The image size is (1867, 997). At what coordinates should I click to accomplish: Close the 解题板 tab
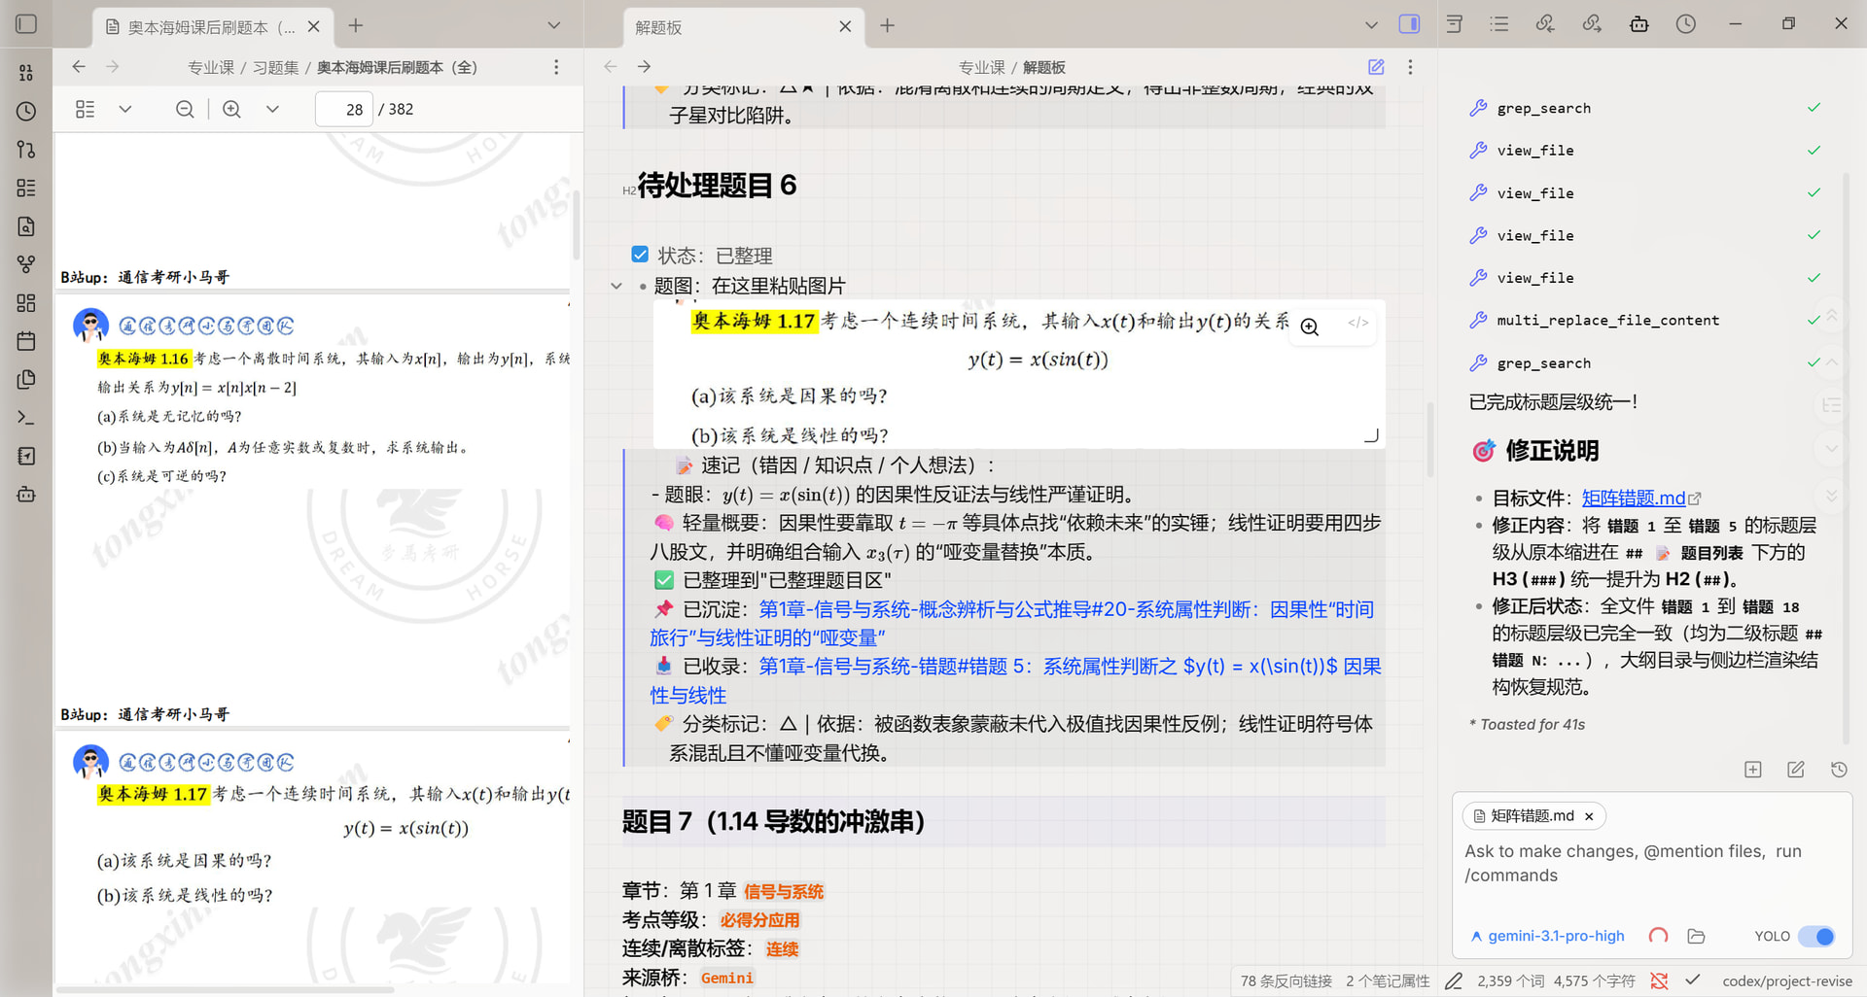[845, 27]
